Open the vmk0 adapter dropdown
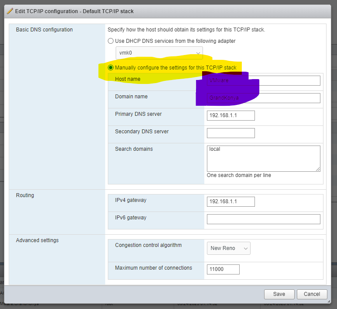The height and width of the screenshot is (309, 337). (x=159, y=53)
